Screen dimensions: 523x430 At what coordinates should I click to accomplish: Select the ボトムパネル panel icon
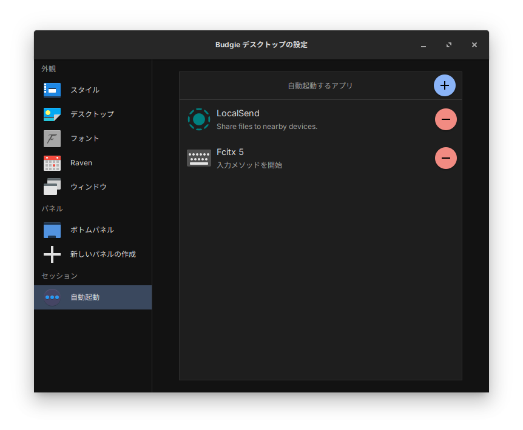click(x=52, y=230)
